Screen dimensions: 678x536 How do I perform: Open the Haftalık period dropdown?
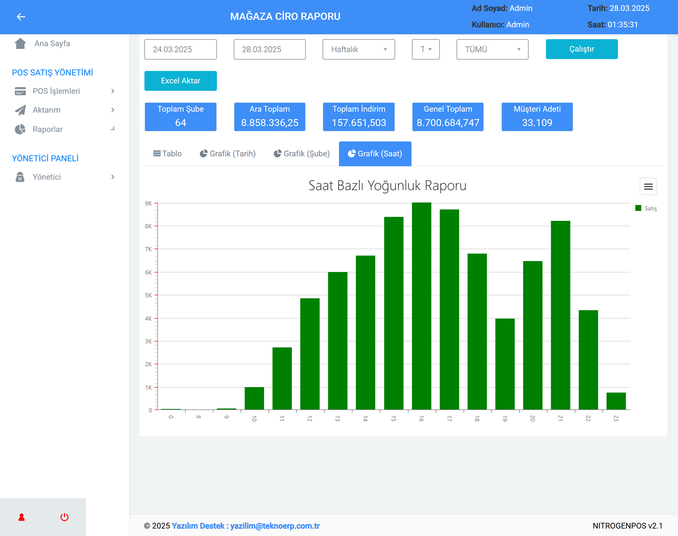coord(359,50)
